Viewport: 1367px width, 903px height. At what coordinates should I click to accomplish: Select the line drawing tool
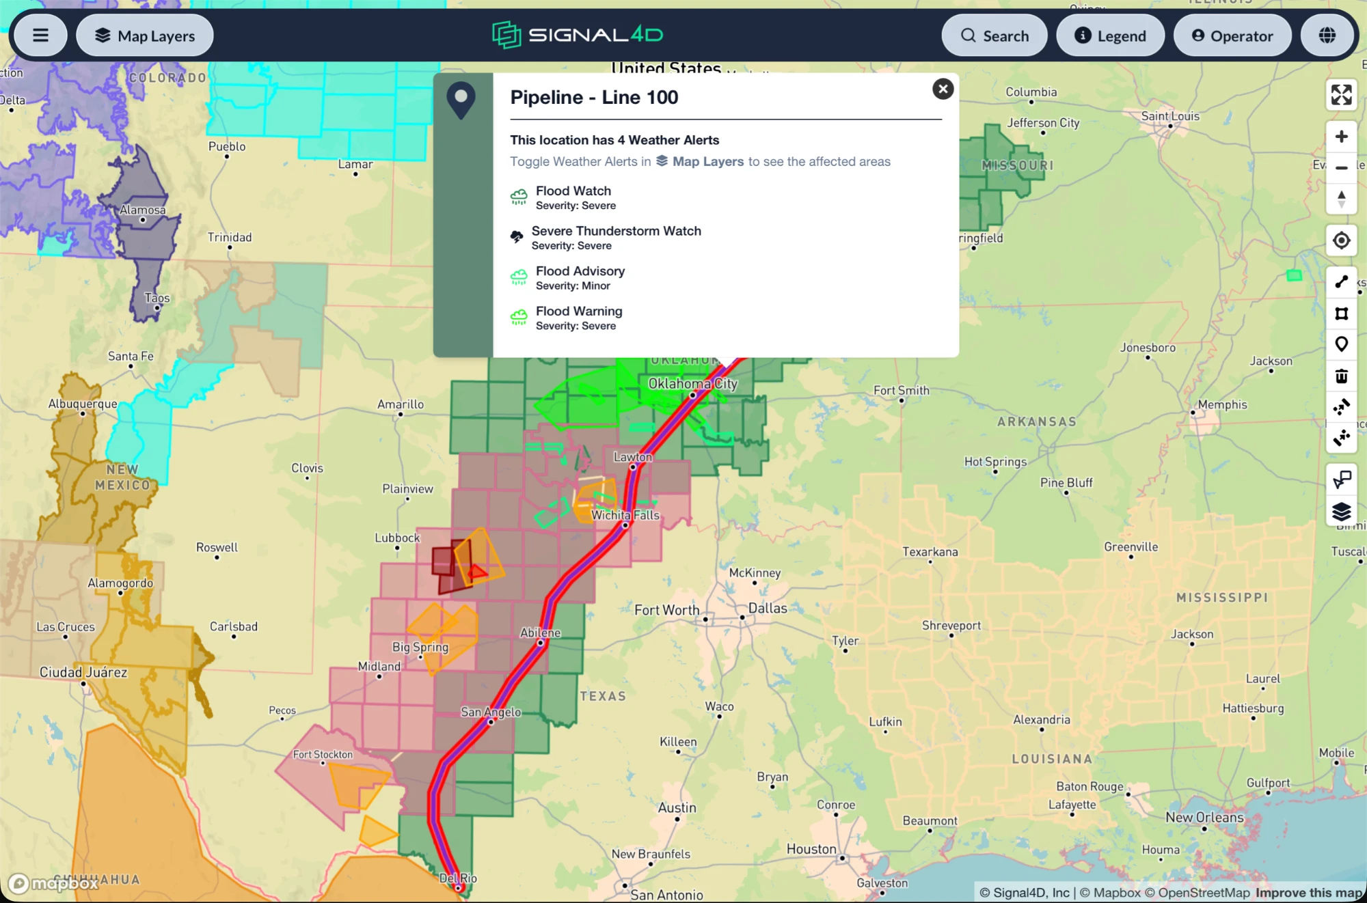(x=1341, y=282)
